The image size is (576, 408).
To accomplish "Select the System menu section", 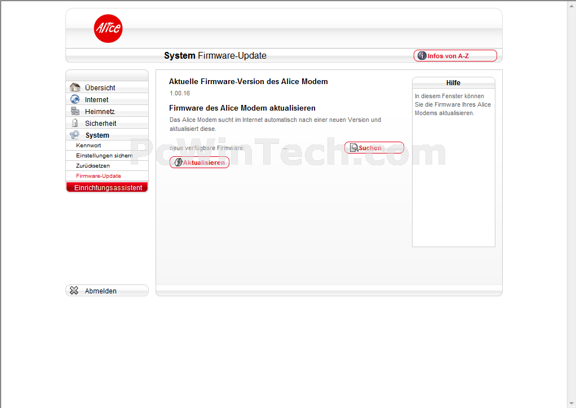I will [107, 135].
